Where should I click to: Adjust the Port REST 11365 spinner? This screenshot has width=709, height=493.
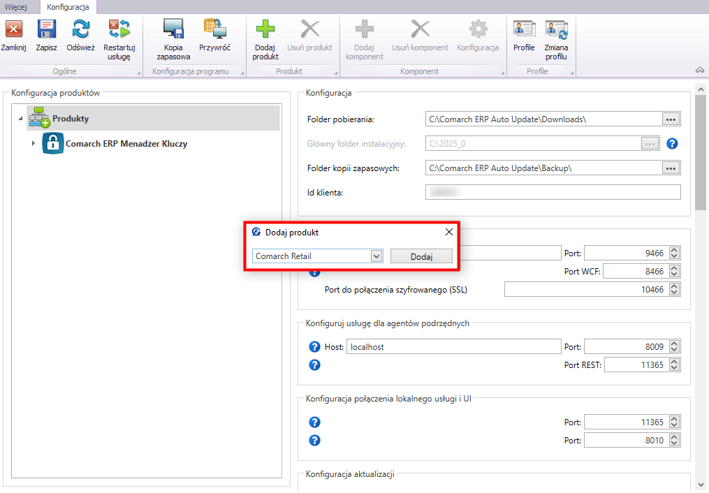674,365
